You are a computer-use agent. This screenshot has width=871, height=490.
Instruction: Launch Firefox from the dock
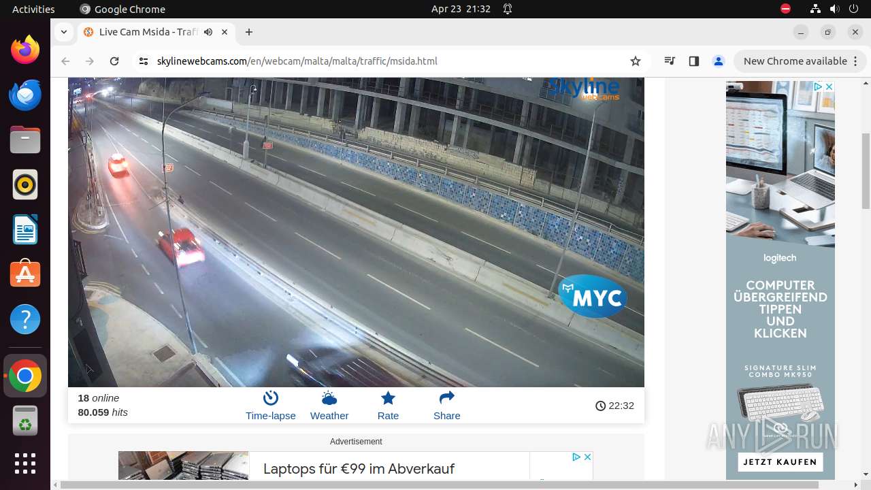25,50
